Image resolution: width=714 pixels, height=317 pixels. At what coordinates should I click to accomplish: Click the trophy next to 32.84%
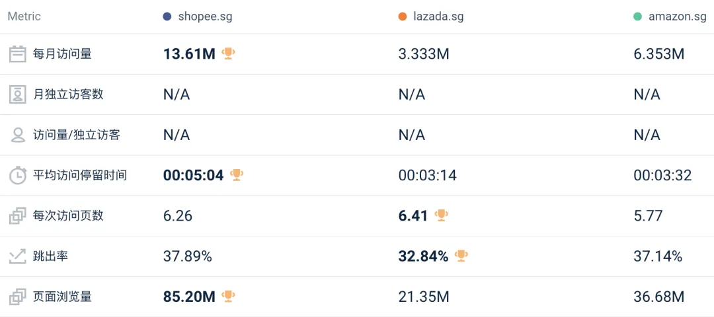pyautogui.click(x=461, y=256)
